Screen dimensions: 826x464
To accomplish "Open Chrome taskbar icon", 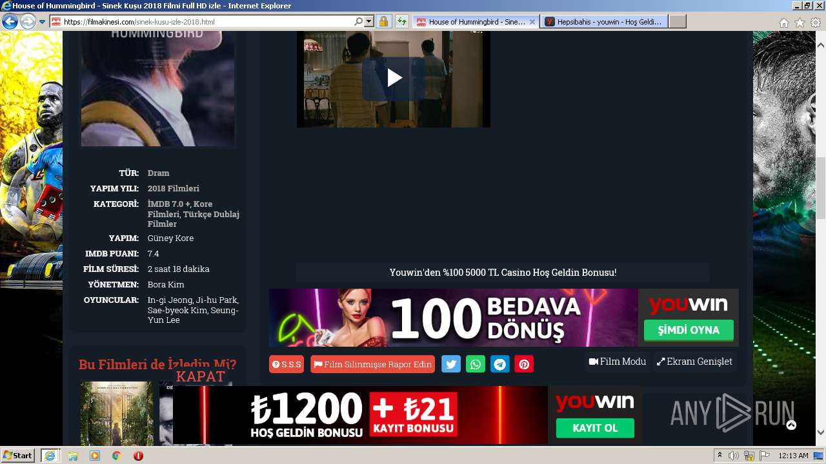I will pos(117,456).
